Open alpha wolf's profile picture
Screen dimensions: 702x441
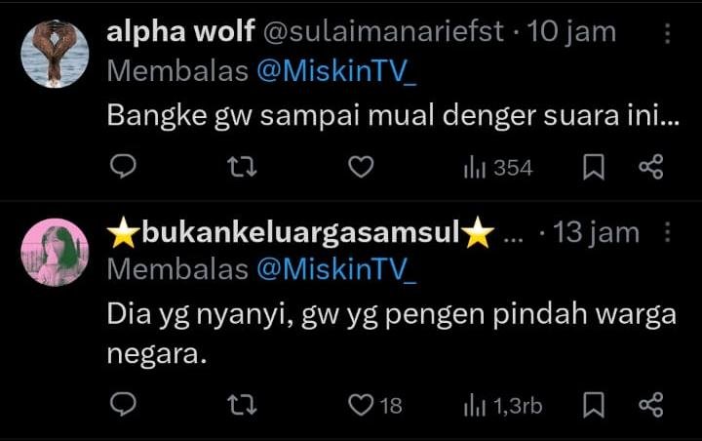55,54
